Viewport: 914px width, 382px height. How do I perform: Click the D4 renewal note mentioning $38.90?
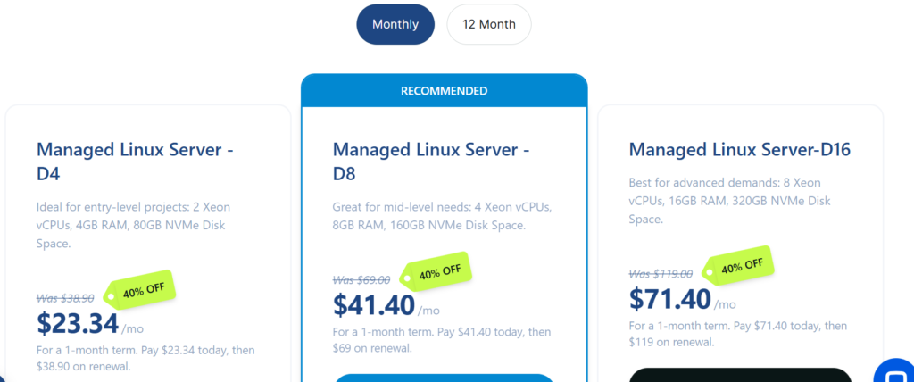coord(145,359)
